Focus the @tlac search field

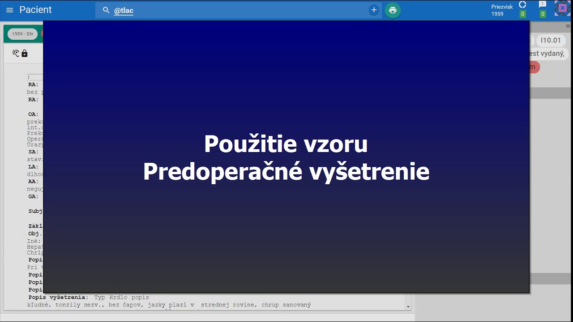coord(239,10)
